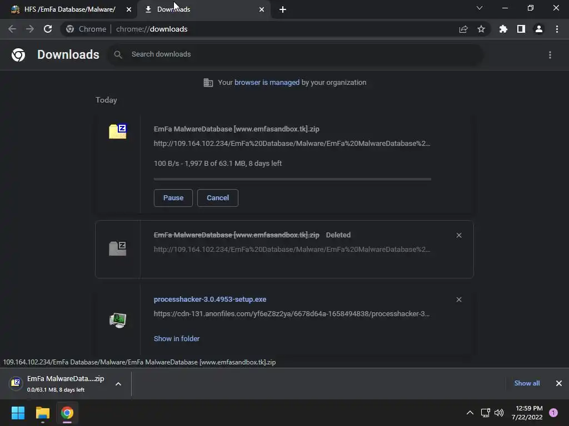
Task: Open a new tab with the plus button
Action: [x=283, y=9]
